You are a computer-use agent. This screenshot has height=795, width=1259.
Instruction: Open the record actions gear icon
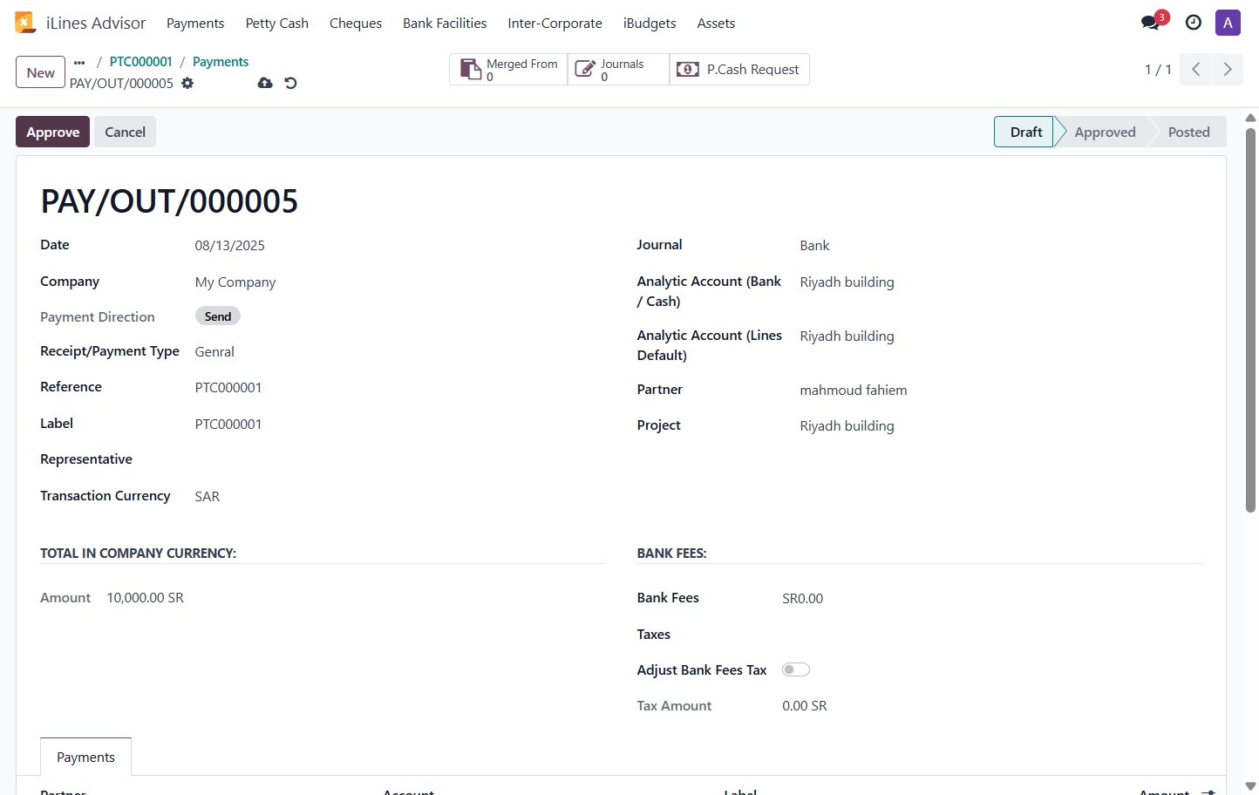(x=187, y=84)
